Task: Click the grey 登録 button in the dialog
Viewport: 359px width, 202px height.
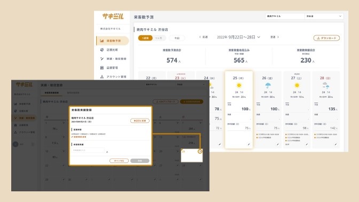Action: [x=139, y=161]
